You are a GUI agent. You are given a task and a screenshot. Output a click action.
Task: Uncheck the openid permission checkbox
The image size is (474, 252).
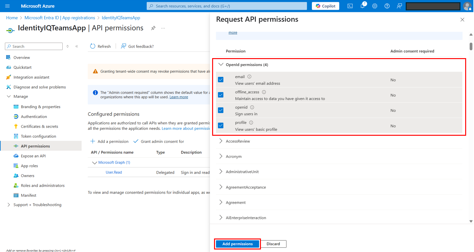pyautogui.click(x=221, y=110)
